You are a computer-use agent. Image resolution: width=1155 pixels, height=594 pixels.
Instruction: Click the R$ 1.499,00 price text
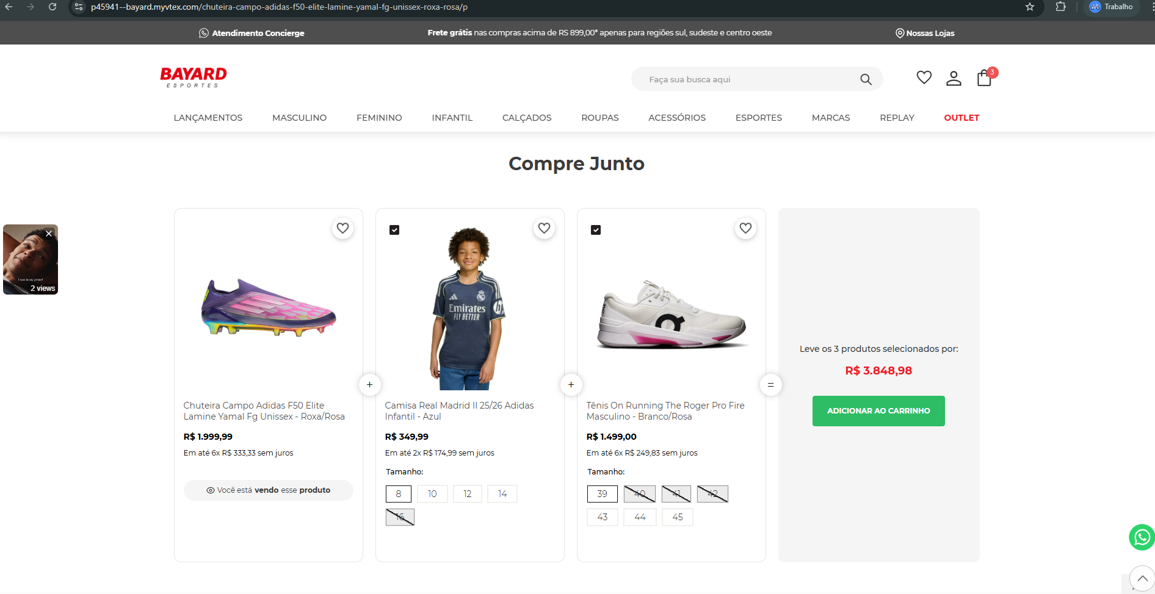[611, 437]
